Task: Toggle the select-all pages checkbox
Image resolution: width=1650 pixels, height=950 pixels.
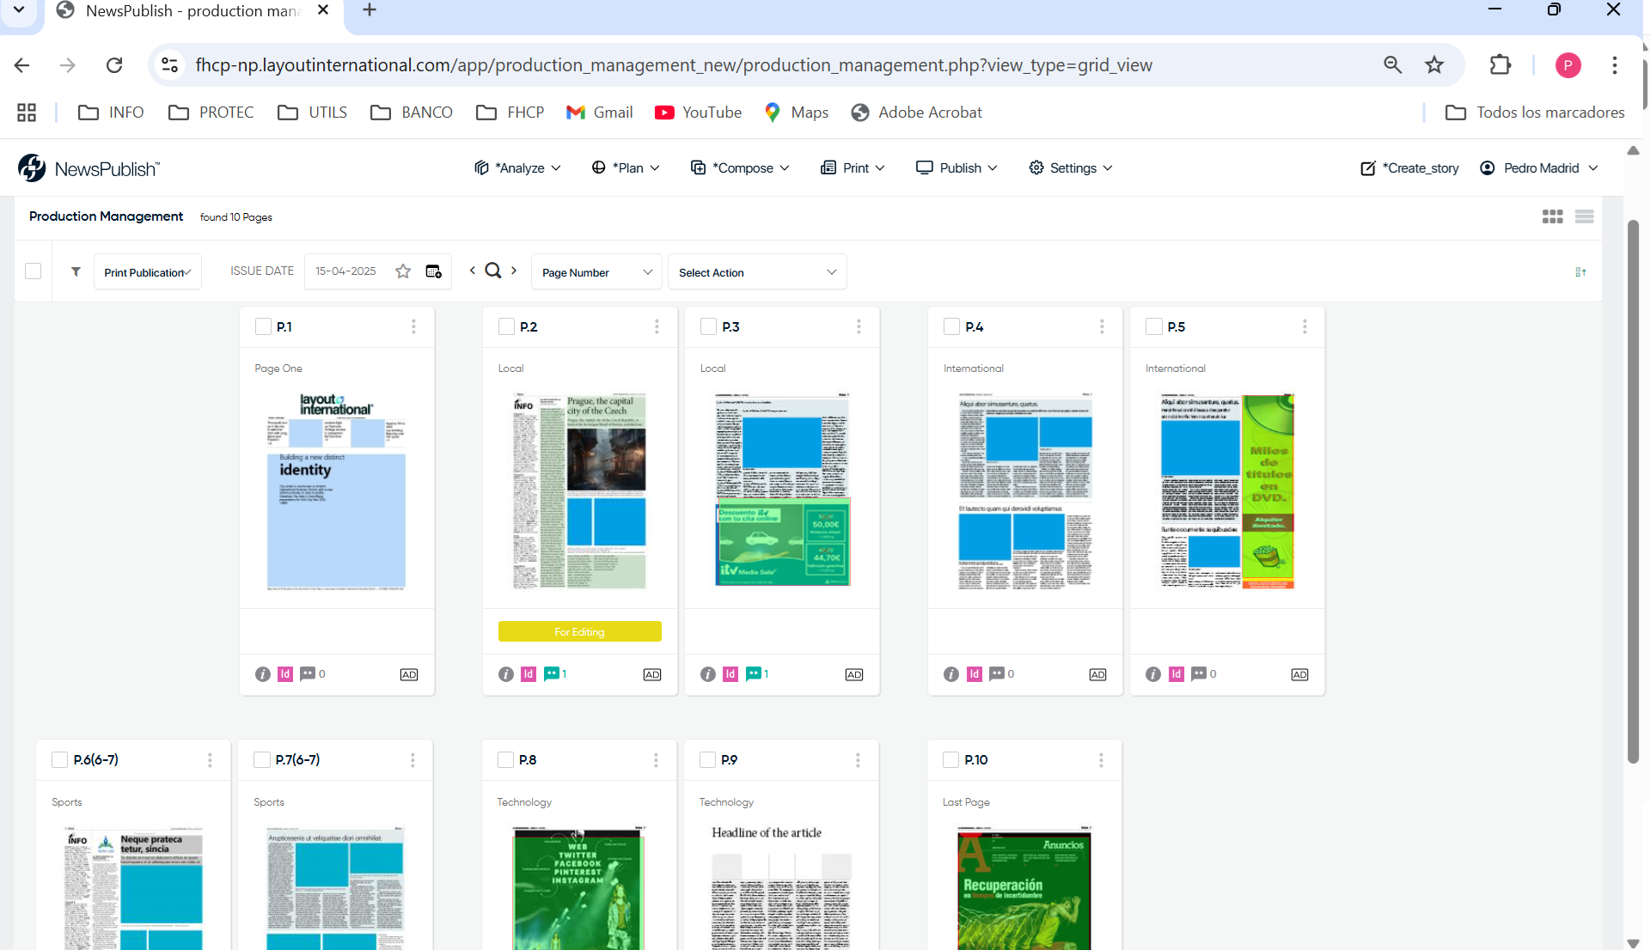Action: click(x=34, y=271)
